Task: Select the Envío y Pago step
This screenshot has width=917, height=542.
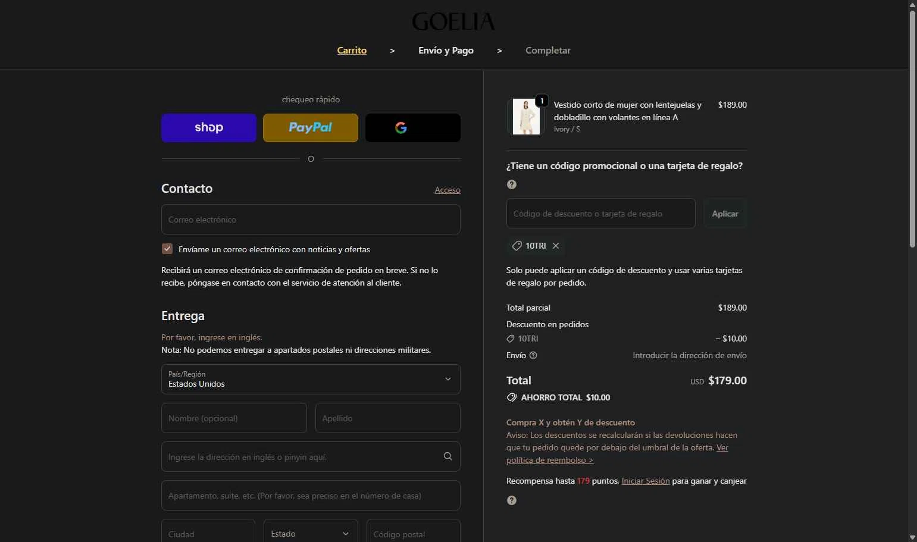Action: [446, 51]
